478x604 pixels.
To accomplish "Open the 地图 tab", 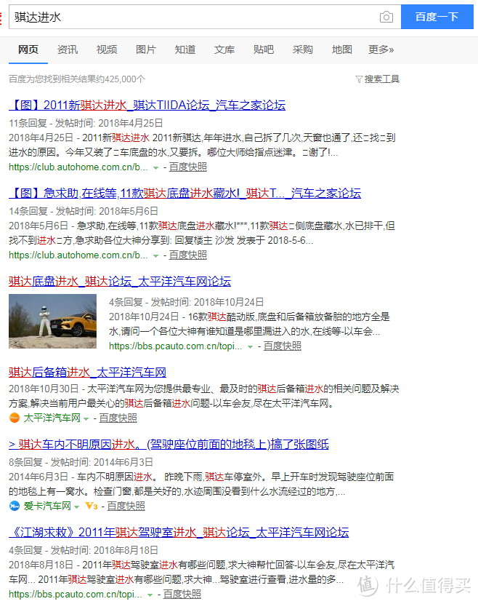I will (x=342, y=49).
